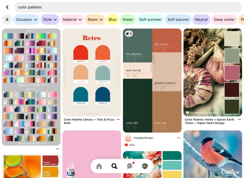
Task: Open the profile avatar in bottom bar
Action: click(x=145, y=166)
